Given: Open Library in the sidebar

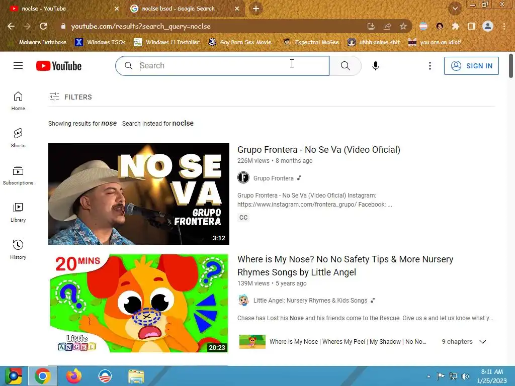Looking at the screenshot, I should tap(18, 213).
